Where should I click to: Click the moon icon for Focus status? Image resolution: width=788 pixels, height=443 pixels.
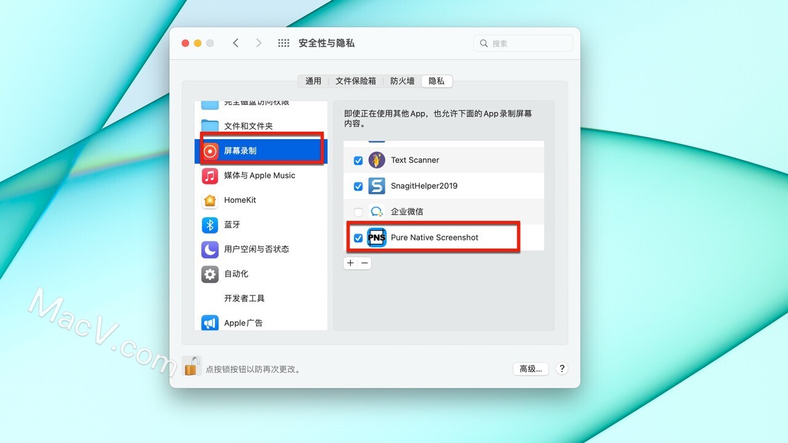(x=210, y=249)
